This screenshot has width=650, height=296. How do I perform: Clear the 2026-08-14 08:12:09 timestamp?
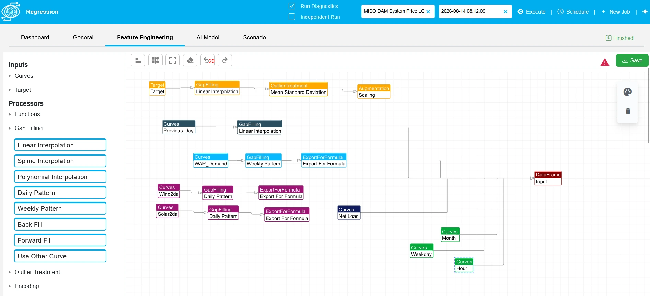(506, 12)
